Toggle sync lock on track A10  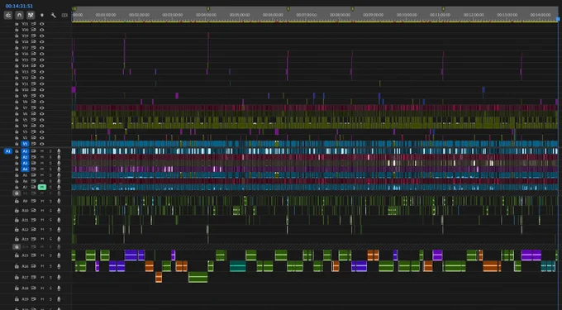click(33, 210)
